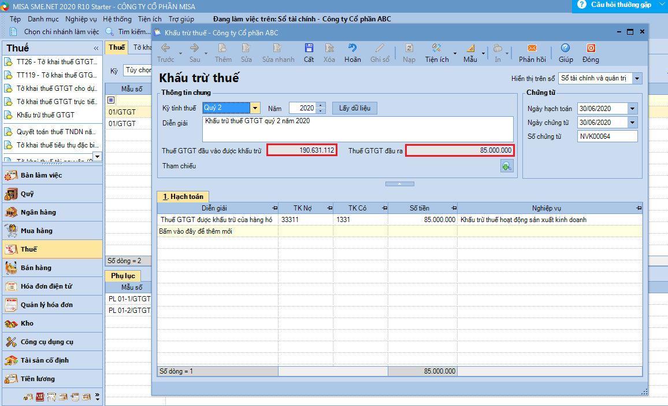Open the Quỹ module
668x406 pixels.
tap(53, 194)
